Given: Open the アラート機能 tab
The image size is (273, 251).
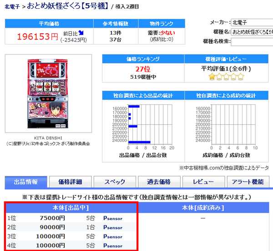Looking at the screenshot, I should (248, 182).
